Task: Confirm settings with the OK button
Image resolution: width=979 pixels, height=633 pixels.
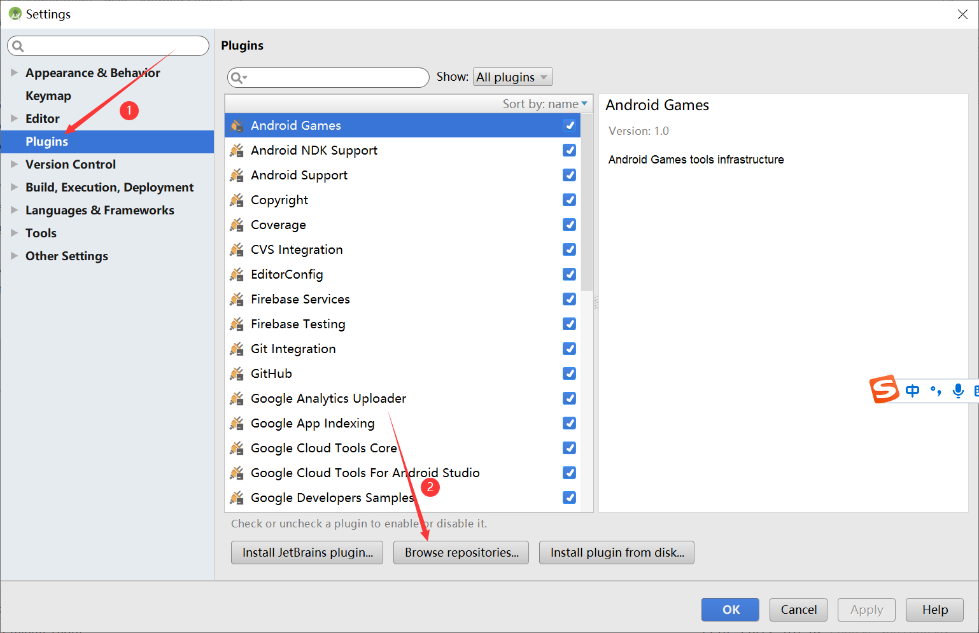Action: point(730,609)
